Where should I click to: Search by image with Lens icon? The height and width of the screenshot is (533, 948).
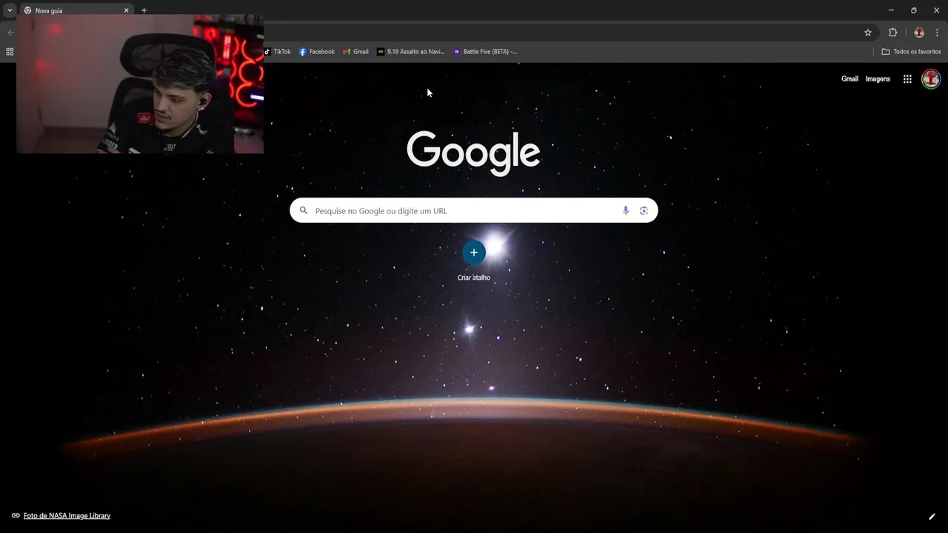tap(644, 210)
